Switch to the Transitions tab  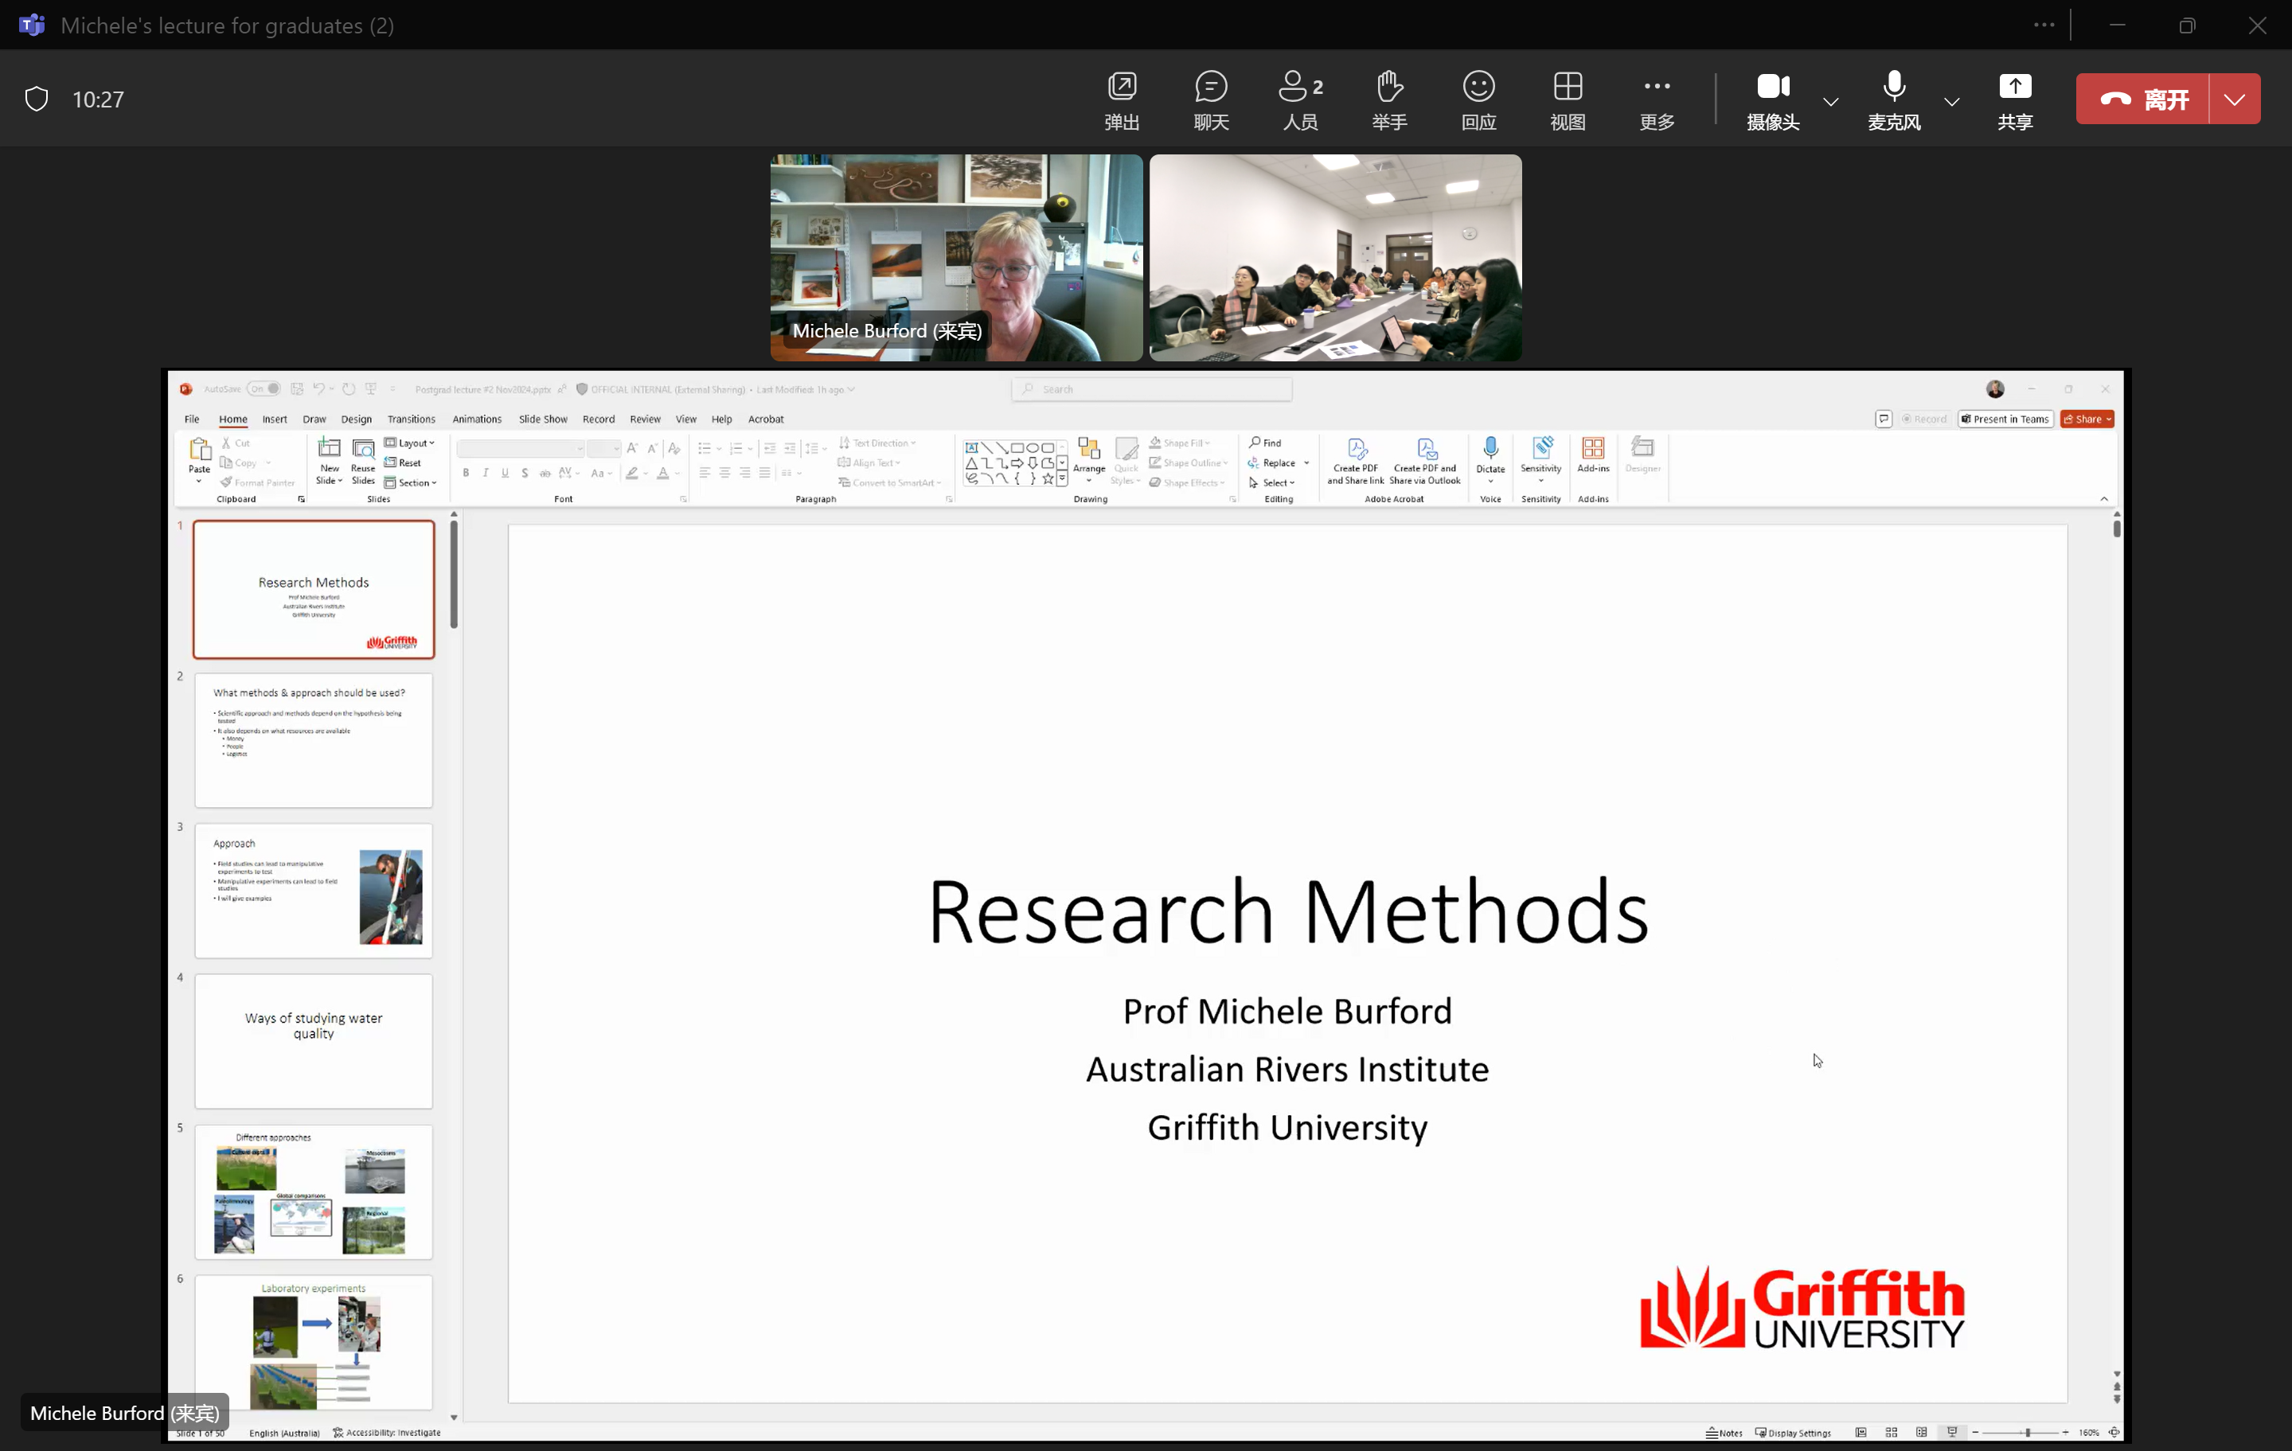(x=411, y=419)
